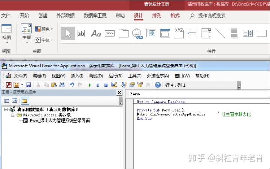Screen dimensions: 270x169
Task: Click the Find binoculars icon in VBA toolbar
Action: click(62, 85)
